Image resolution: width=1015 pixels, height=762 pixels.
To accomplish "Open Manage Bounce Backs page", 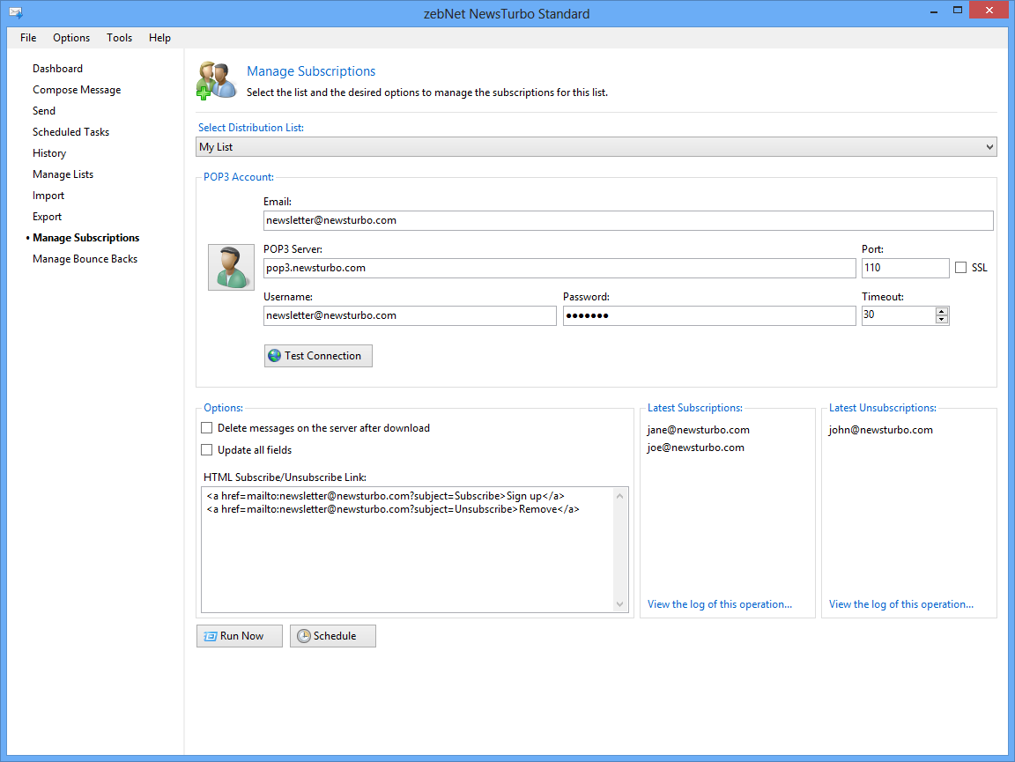I will point(85,259).
